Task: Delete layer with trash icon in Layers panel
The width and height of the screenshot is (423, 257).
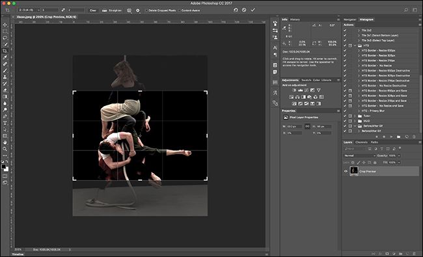Action: 415,254
